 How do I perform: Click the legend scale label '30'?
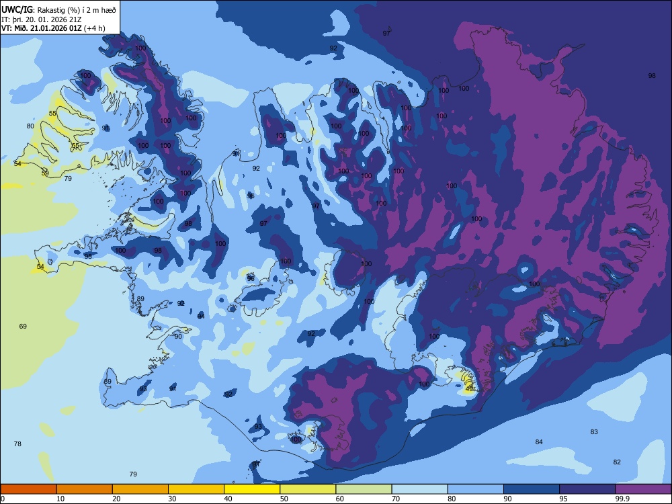point(172,499)
